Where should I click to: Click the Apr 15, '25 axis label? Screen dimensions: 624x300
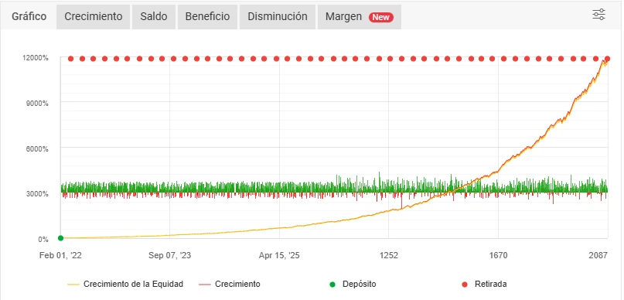[279, 255]
